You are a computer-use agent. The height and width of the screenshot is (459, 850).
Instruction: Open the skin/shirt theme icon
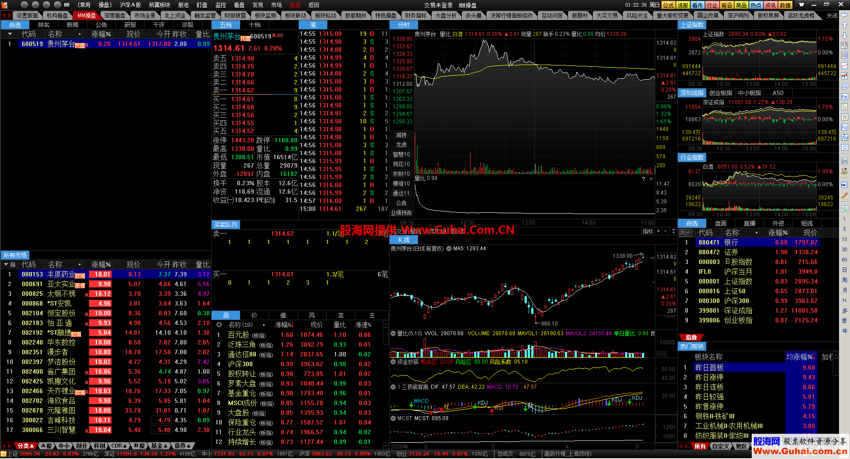[x=801, y=5]
